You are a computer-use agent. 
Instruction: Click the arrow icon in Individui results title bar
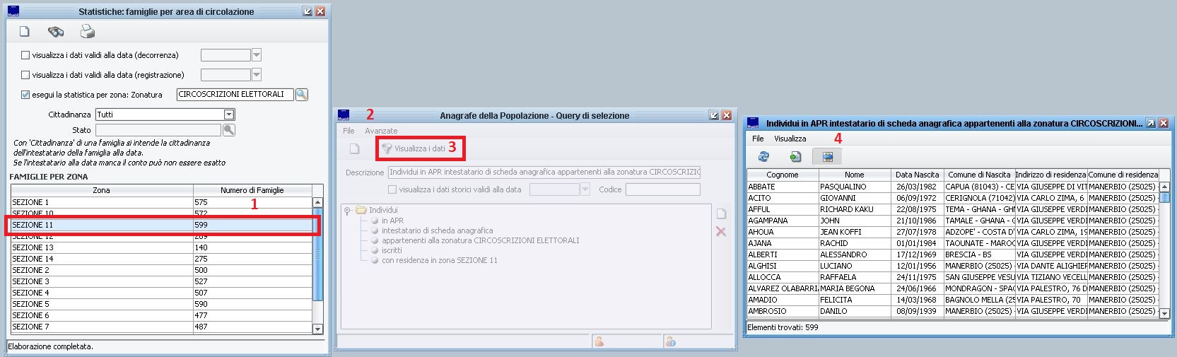[x=1151, y=123]
